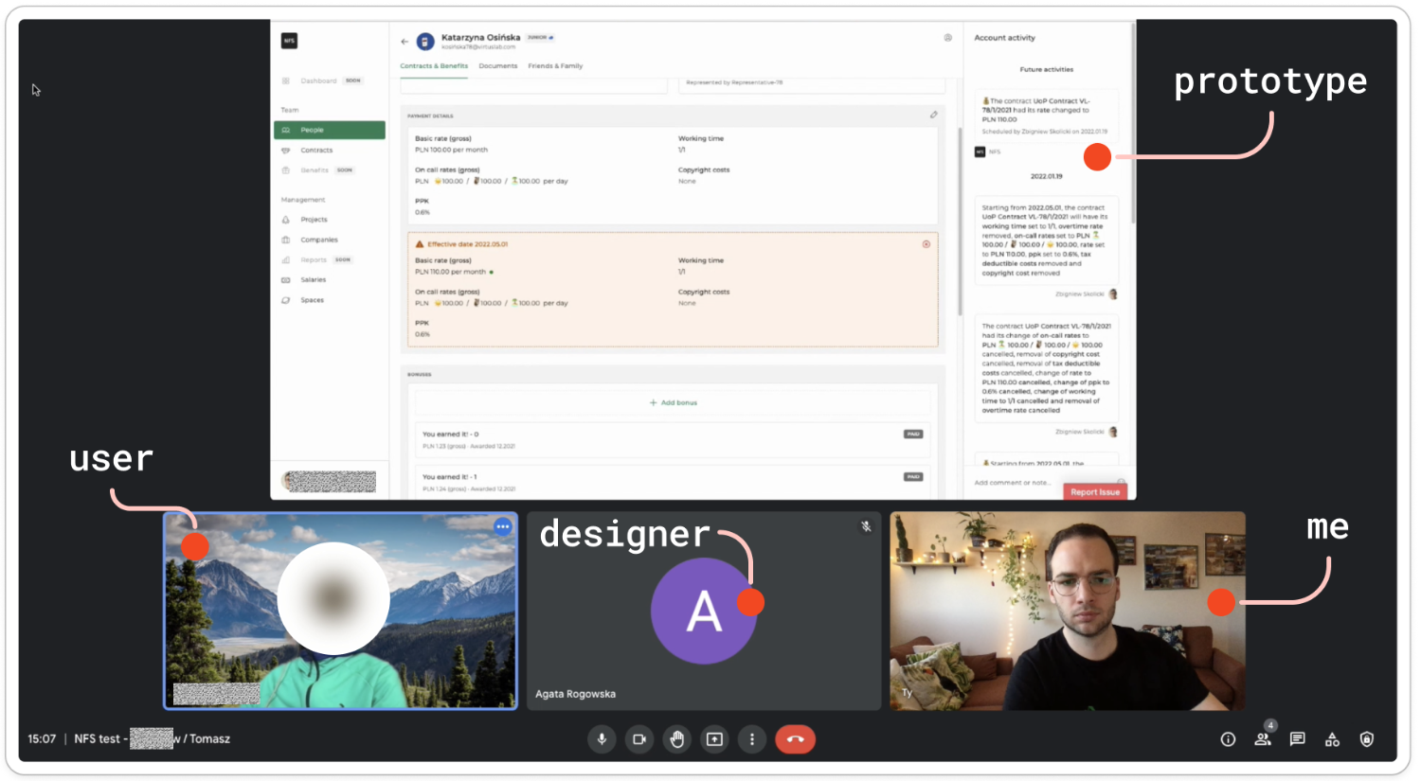Open meeting details info icon
1421x781 pixels.
[1228, 739]
